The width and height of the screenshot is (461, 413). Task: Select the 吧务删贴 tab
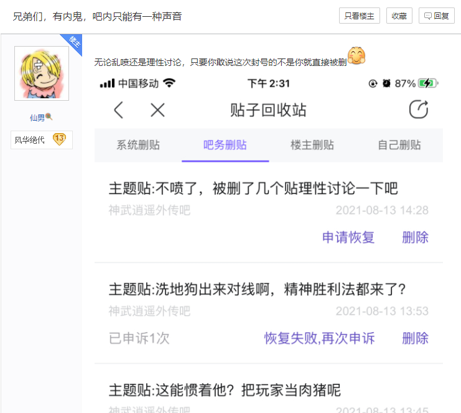coord(225,145)
